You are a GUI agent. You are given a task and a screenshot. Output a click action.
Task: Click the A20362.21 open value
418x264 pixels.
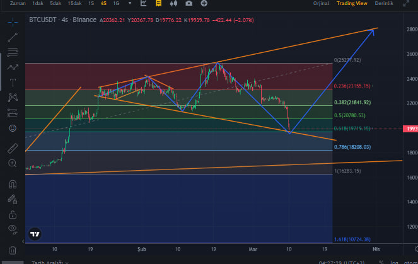(x=112, y=20)
